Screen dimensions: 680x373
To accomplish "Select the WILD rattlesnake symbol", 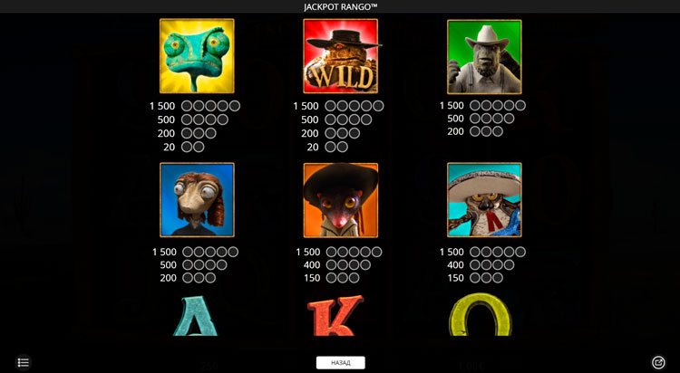I will (x=341, y=56).
